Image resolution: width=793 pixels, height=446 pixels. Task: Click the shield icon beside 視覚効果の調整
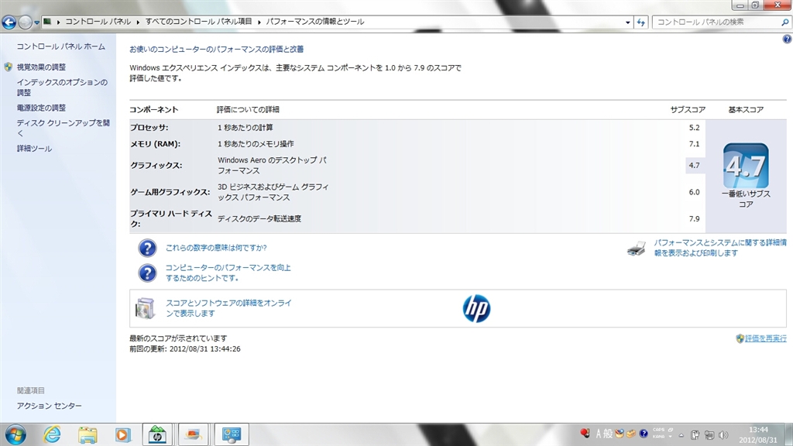(x=8, y=67)
